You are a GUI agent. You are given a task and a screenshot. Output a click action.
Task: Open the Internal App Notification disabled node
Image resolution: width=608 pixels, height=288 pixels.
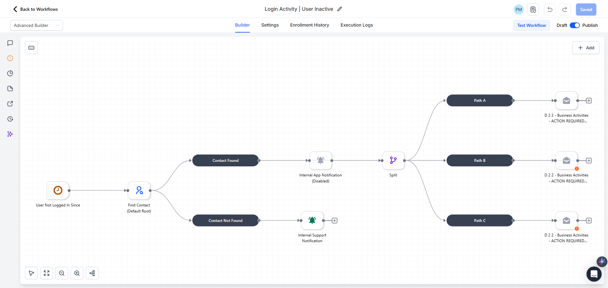click(320, 160)
